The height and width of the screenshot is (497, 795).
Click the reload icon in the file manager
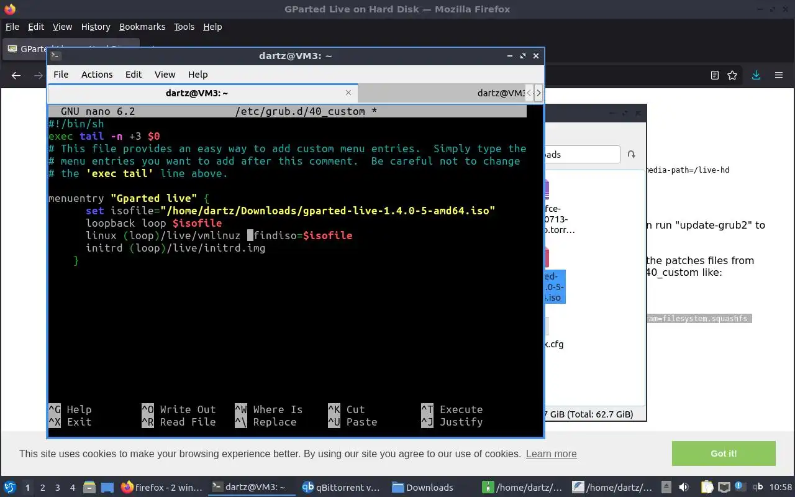coord(632,154)
